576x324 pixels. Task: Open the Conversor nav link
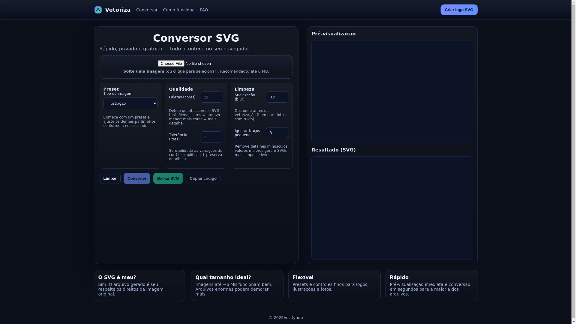coord(147,10)
